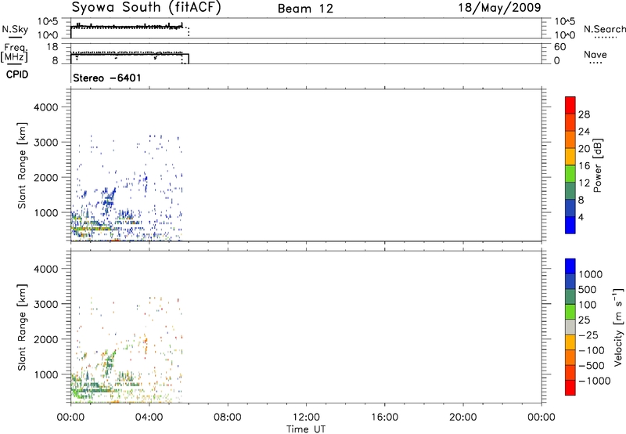Image resolution: width=626 pixels, height=434 pixels.
Task: Click the "Velocity [m s⁻¹]" color bar title
Action: pyautogui.click(x=618, y=327)
